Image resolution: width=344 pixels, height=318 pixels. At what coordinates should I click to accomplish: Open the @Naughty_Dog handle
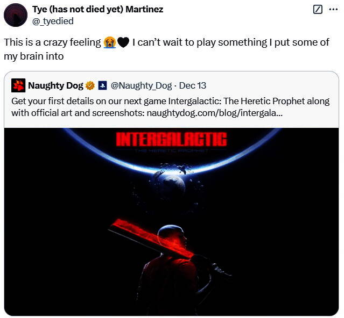tap(141, 85)
